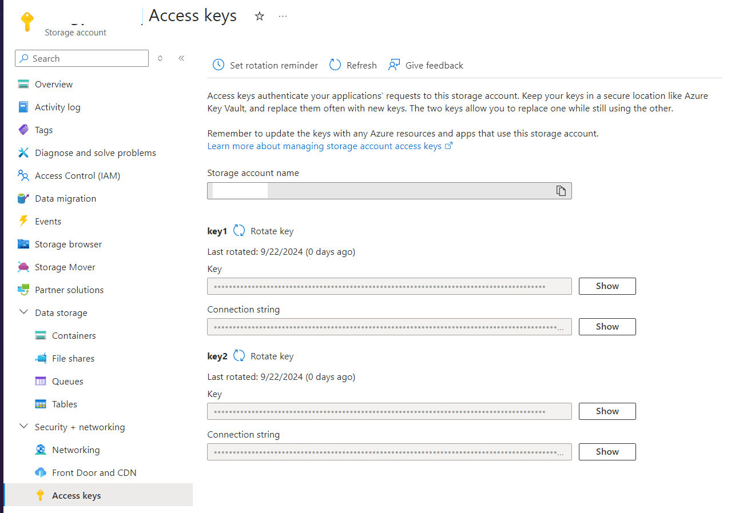Click Rotate key label for key1
Viewport: 743px width, 513px height.
pyautogui.click(x=272, y=231)
